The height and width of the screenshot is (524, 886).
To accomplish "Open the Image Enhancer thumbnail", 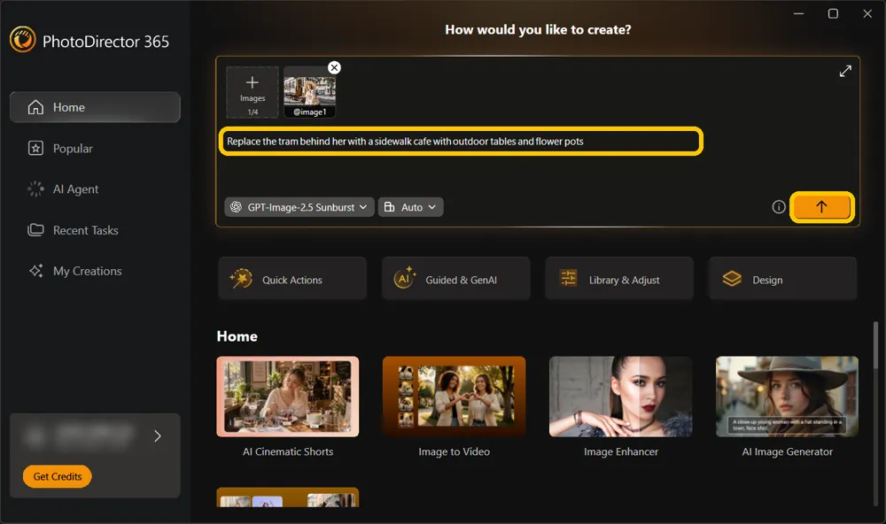I will coord(620,397).
